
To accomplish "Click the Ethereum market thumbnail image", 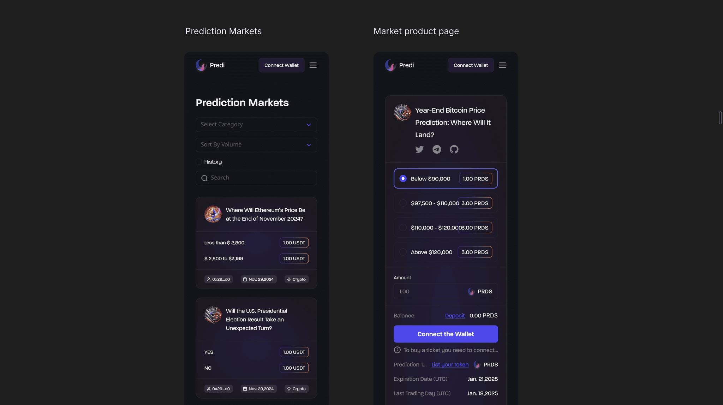I will pos(213,214).
